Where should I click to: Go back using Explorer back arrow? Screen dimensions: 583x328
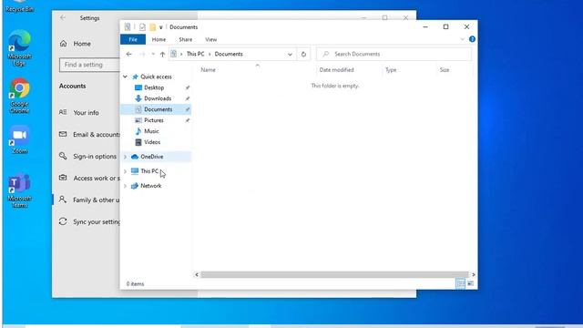(128, 55)
